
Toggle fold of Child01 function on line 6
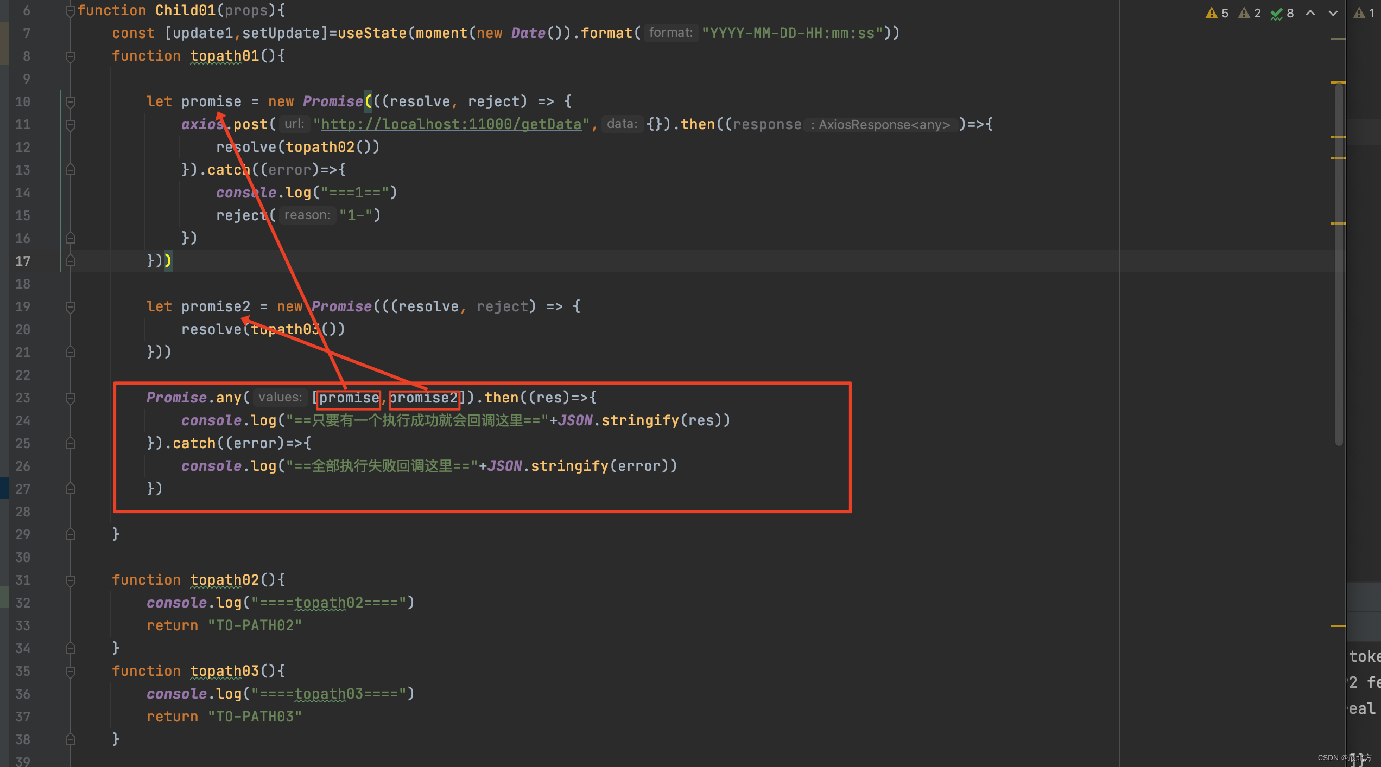(70, 10)
